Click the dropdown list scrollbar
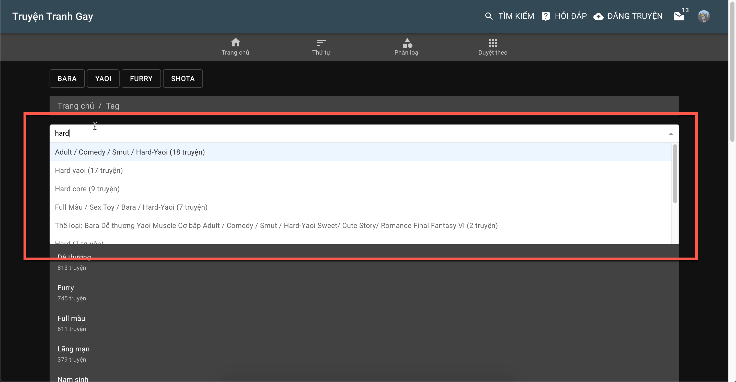The height and width of the screenshot is (382, 736). point(675,174)
